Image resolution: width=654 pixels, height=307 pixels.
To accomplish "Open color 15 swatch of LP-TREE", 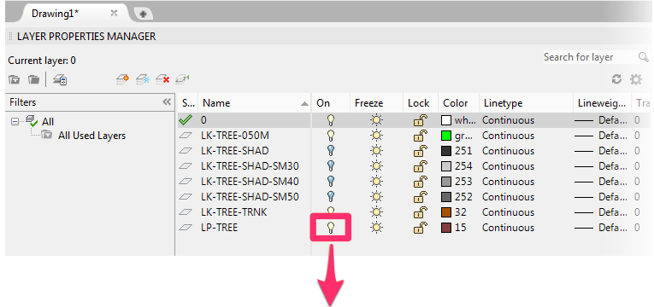I will 446,228.
